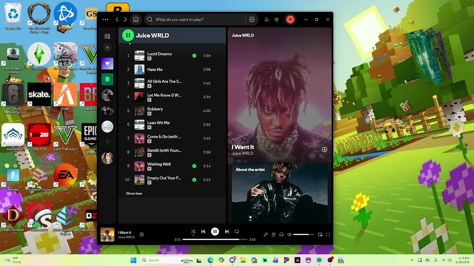The image size is (474, 266).
Task: Select the Lean Wit Me row
Action: [172, 125]
